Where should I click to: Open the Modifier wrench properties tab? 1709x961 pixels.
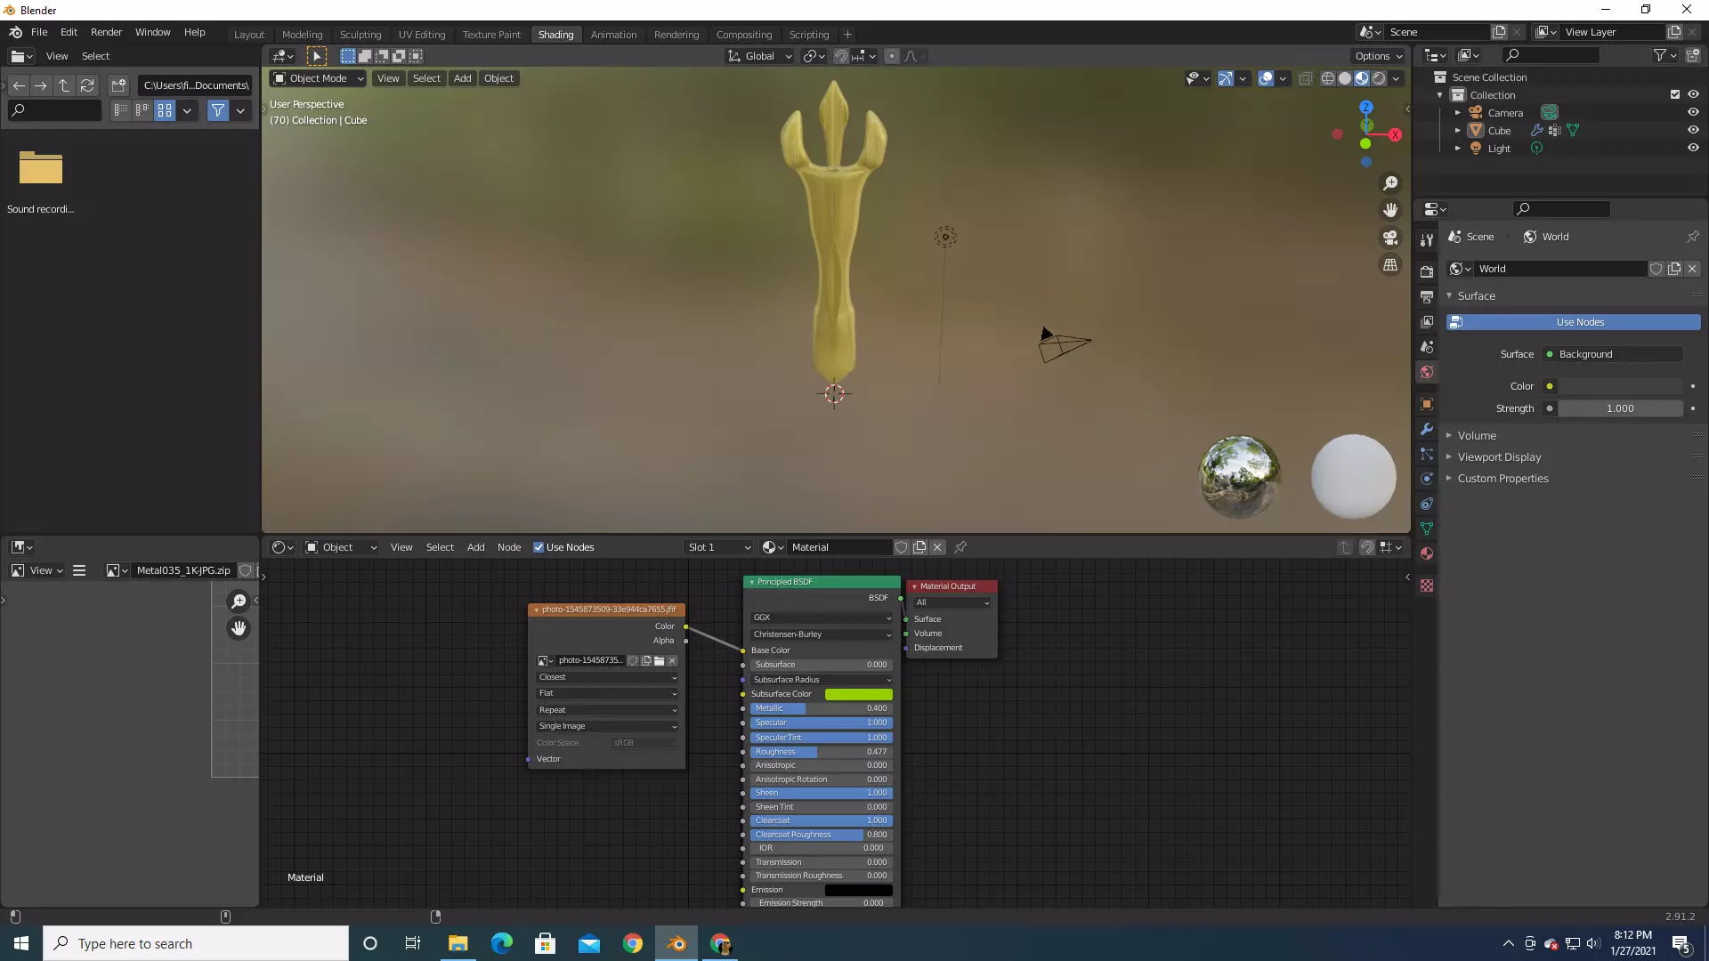click(x=1427, y=429)
